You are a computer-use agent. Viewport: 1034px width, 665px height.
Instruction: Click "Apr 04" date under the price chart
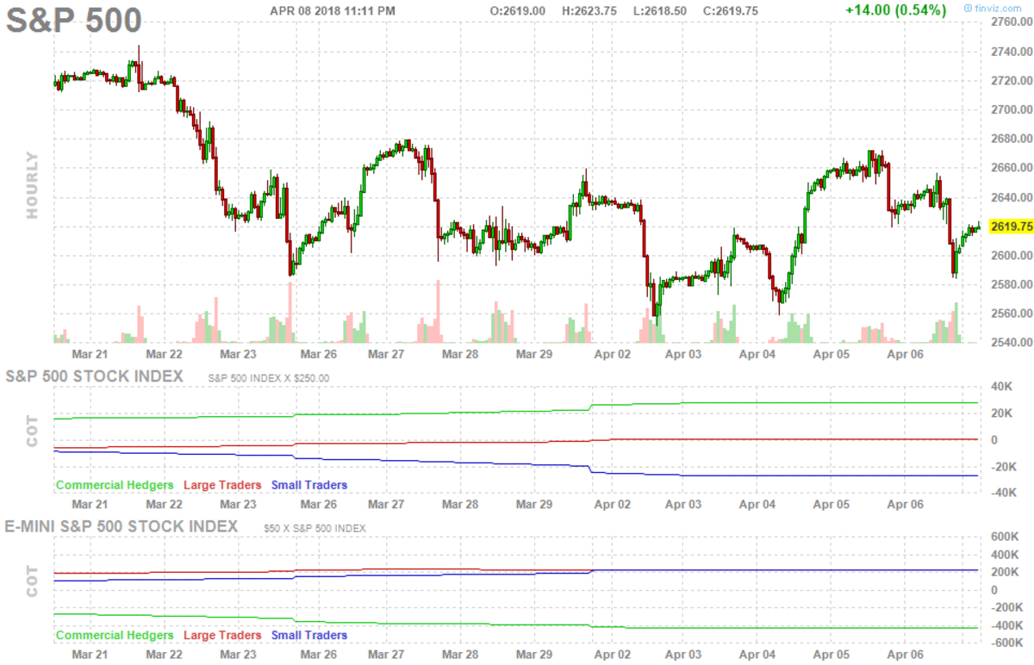pos(757,354)
